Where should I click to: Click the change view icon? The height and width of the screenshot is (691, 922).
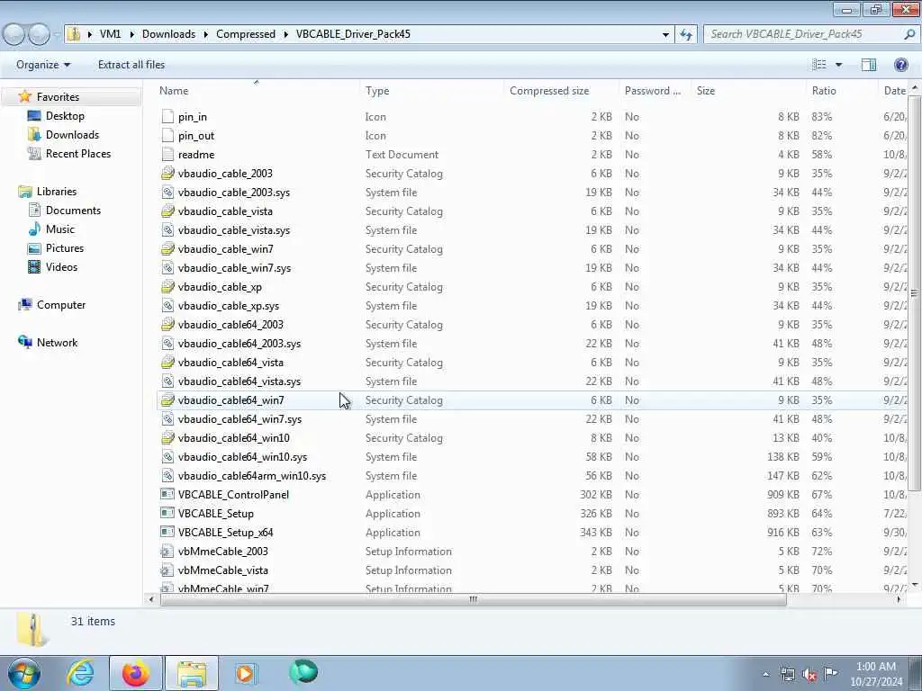point(819,65)
